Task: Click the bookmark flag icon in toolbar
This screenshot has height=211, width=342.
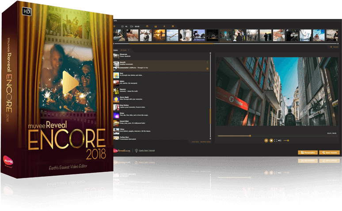Action: pos(173,26)
